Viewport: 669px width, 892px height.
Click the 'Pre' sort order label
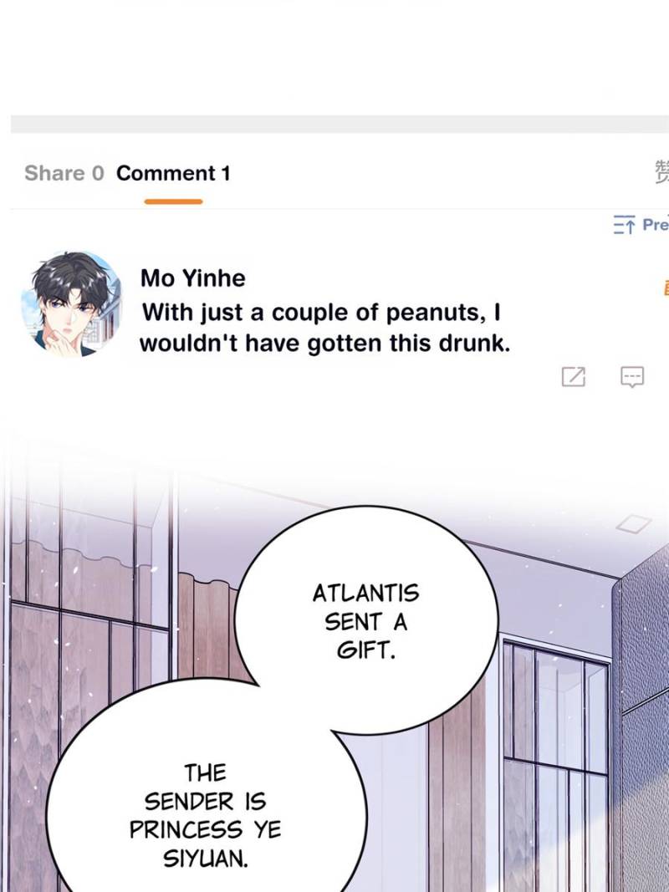click(656, 225)
